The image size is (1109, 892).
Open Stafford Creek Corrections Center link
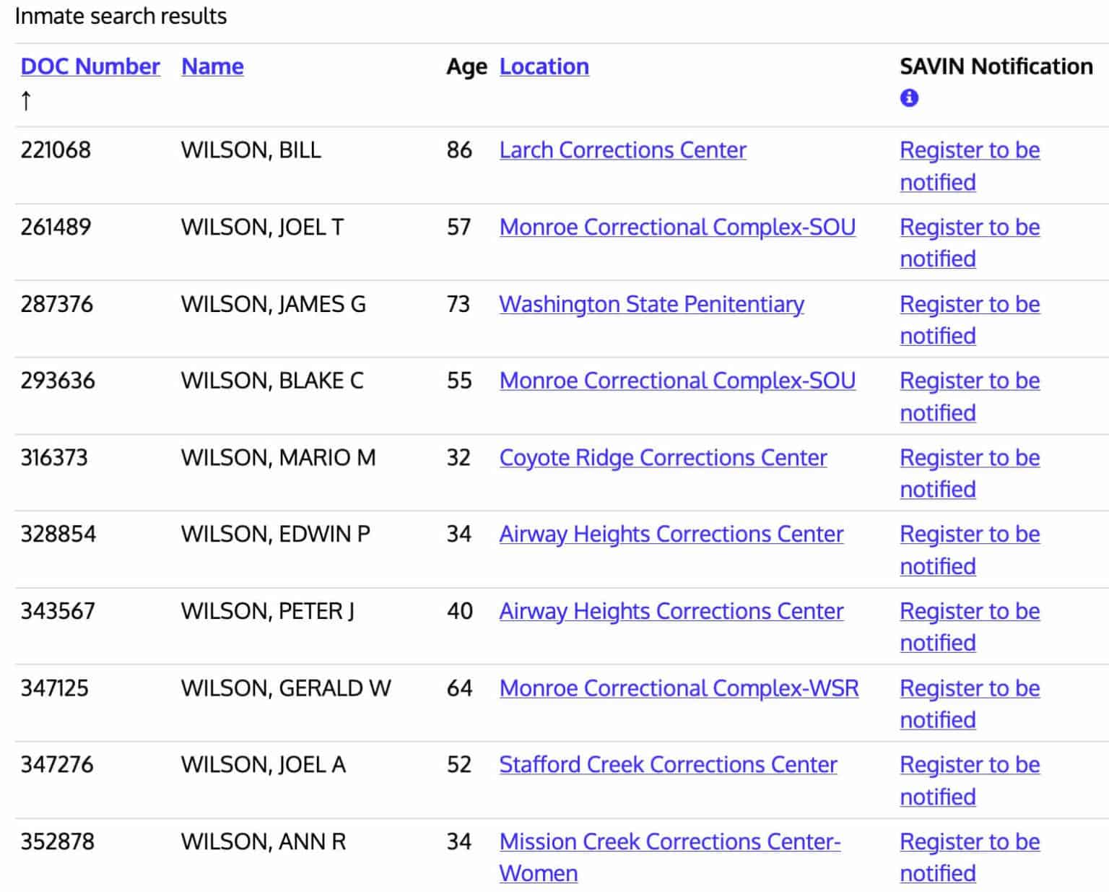tap(668, 765)
